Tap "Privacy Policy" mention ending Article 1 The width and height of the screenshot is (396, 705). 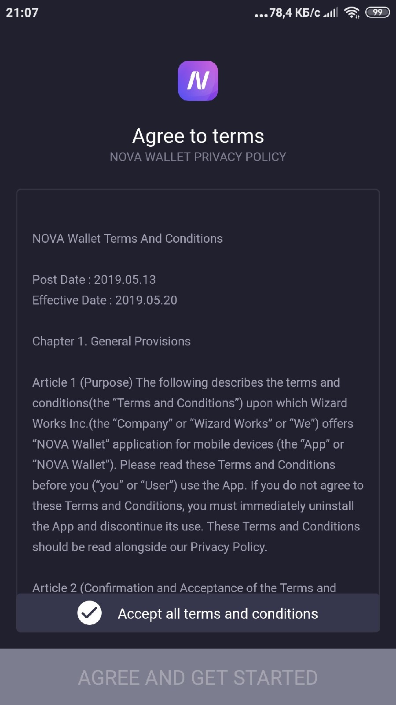pyautogui.click(x=228, y=547)
